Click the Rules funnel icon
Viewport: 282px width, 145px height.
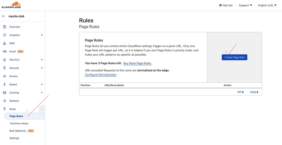click(x=5, y=109)
